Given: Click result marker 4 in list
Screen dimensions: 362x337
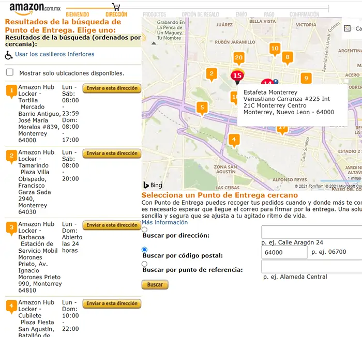Looking at the screenshot, I should [x=11, y=307].
